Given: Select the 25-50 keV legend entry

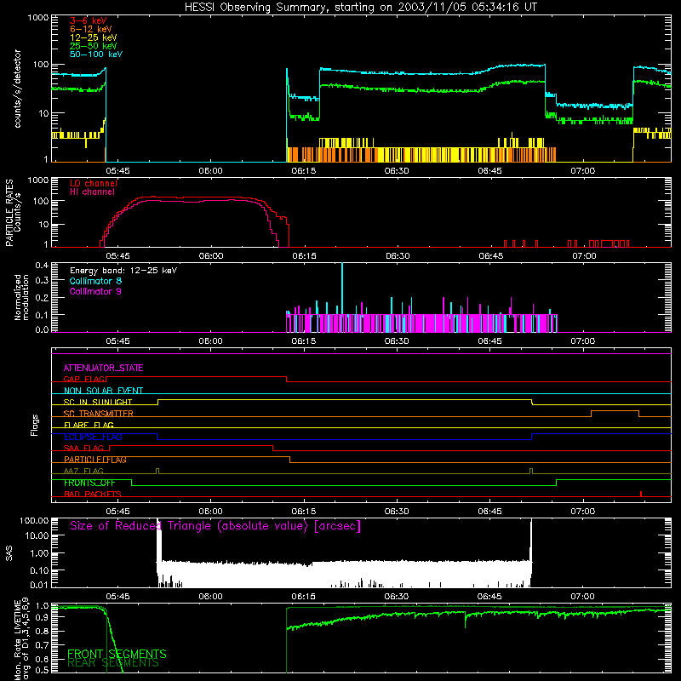Looking at the screenshot, I should (94, 46).
